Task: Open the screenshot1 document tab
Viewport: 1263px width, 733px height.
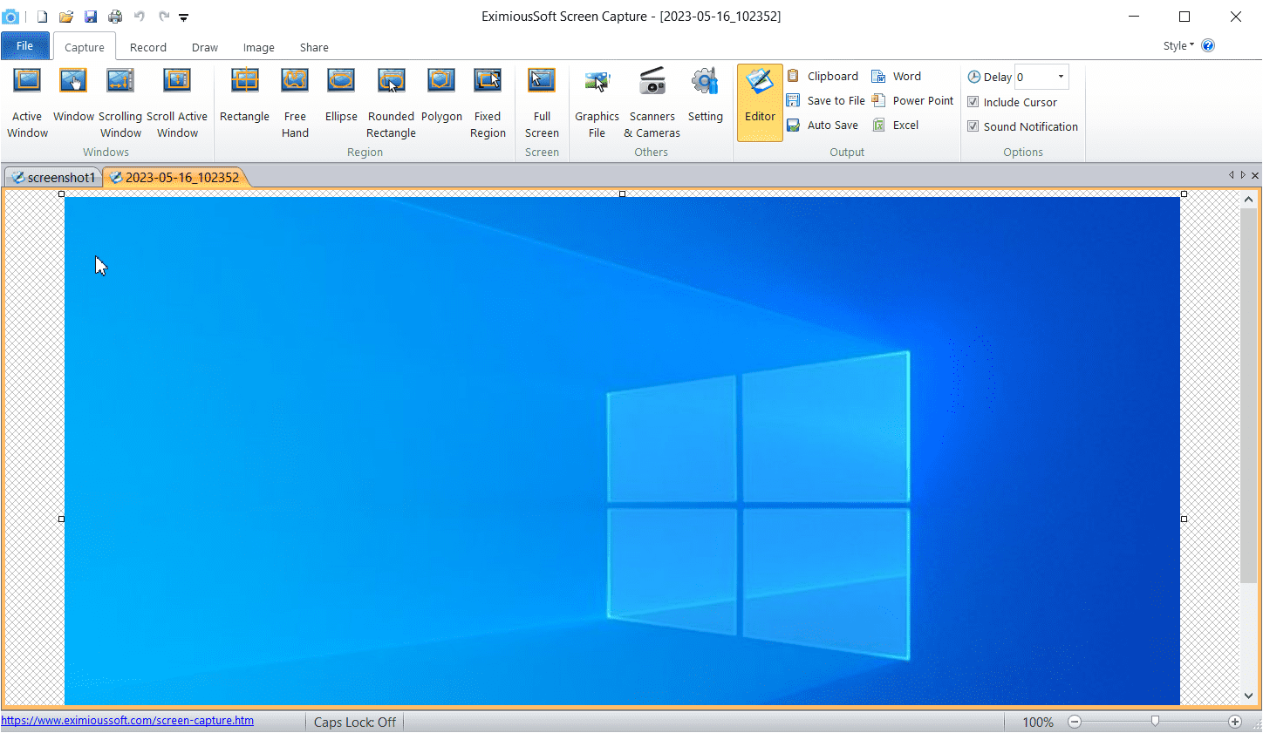Action: pyautogui.click(x=54, y=177)
